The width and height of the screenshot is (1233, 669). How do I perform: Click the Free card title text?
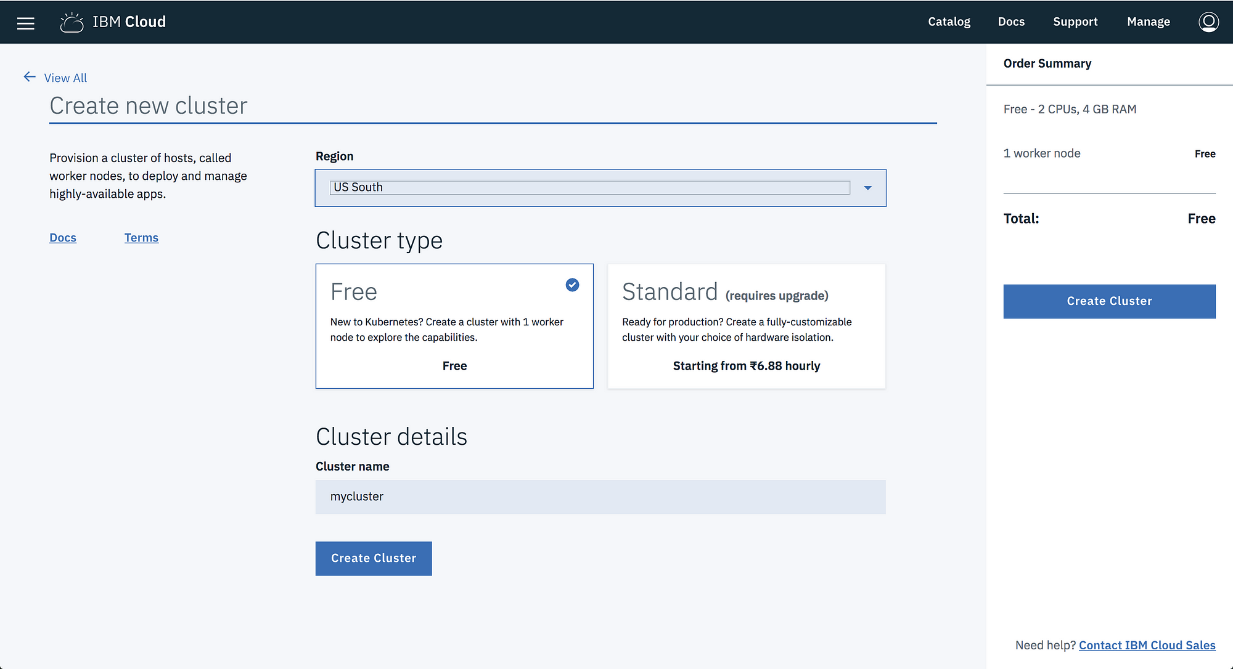tap(354, 292)
